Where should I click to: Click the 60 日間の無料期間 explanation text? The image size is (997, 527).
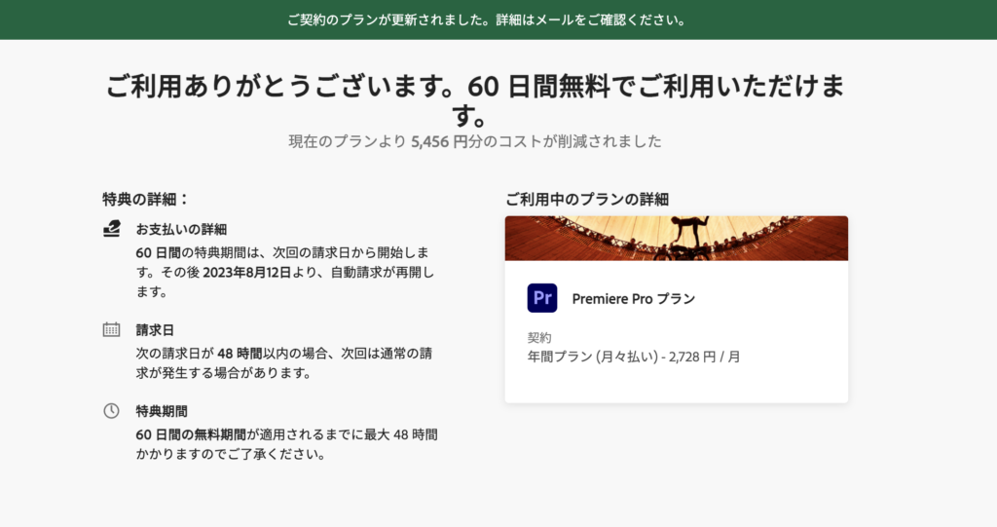pos(287,444)
